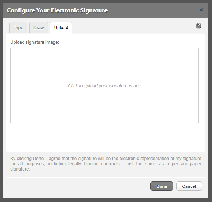Viewport: 212px width, 202px height.
Task: Switch to the Type tab
Action: click(x=18, y=28)
